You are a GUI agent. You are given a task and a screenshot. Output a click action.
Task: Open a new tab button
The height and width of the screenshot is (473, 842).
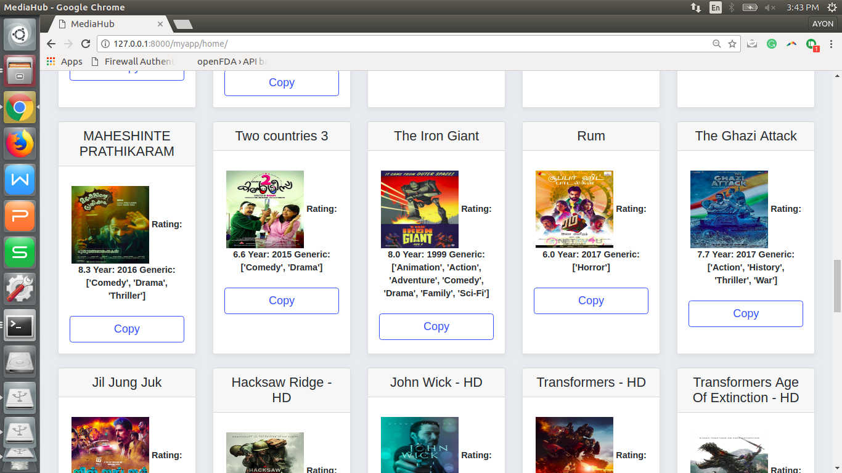pyautogui.click(x=183, y=25)
